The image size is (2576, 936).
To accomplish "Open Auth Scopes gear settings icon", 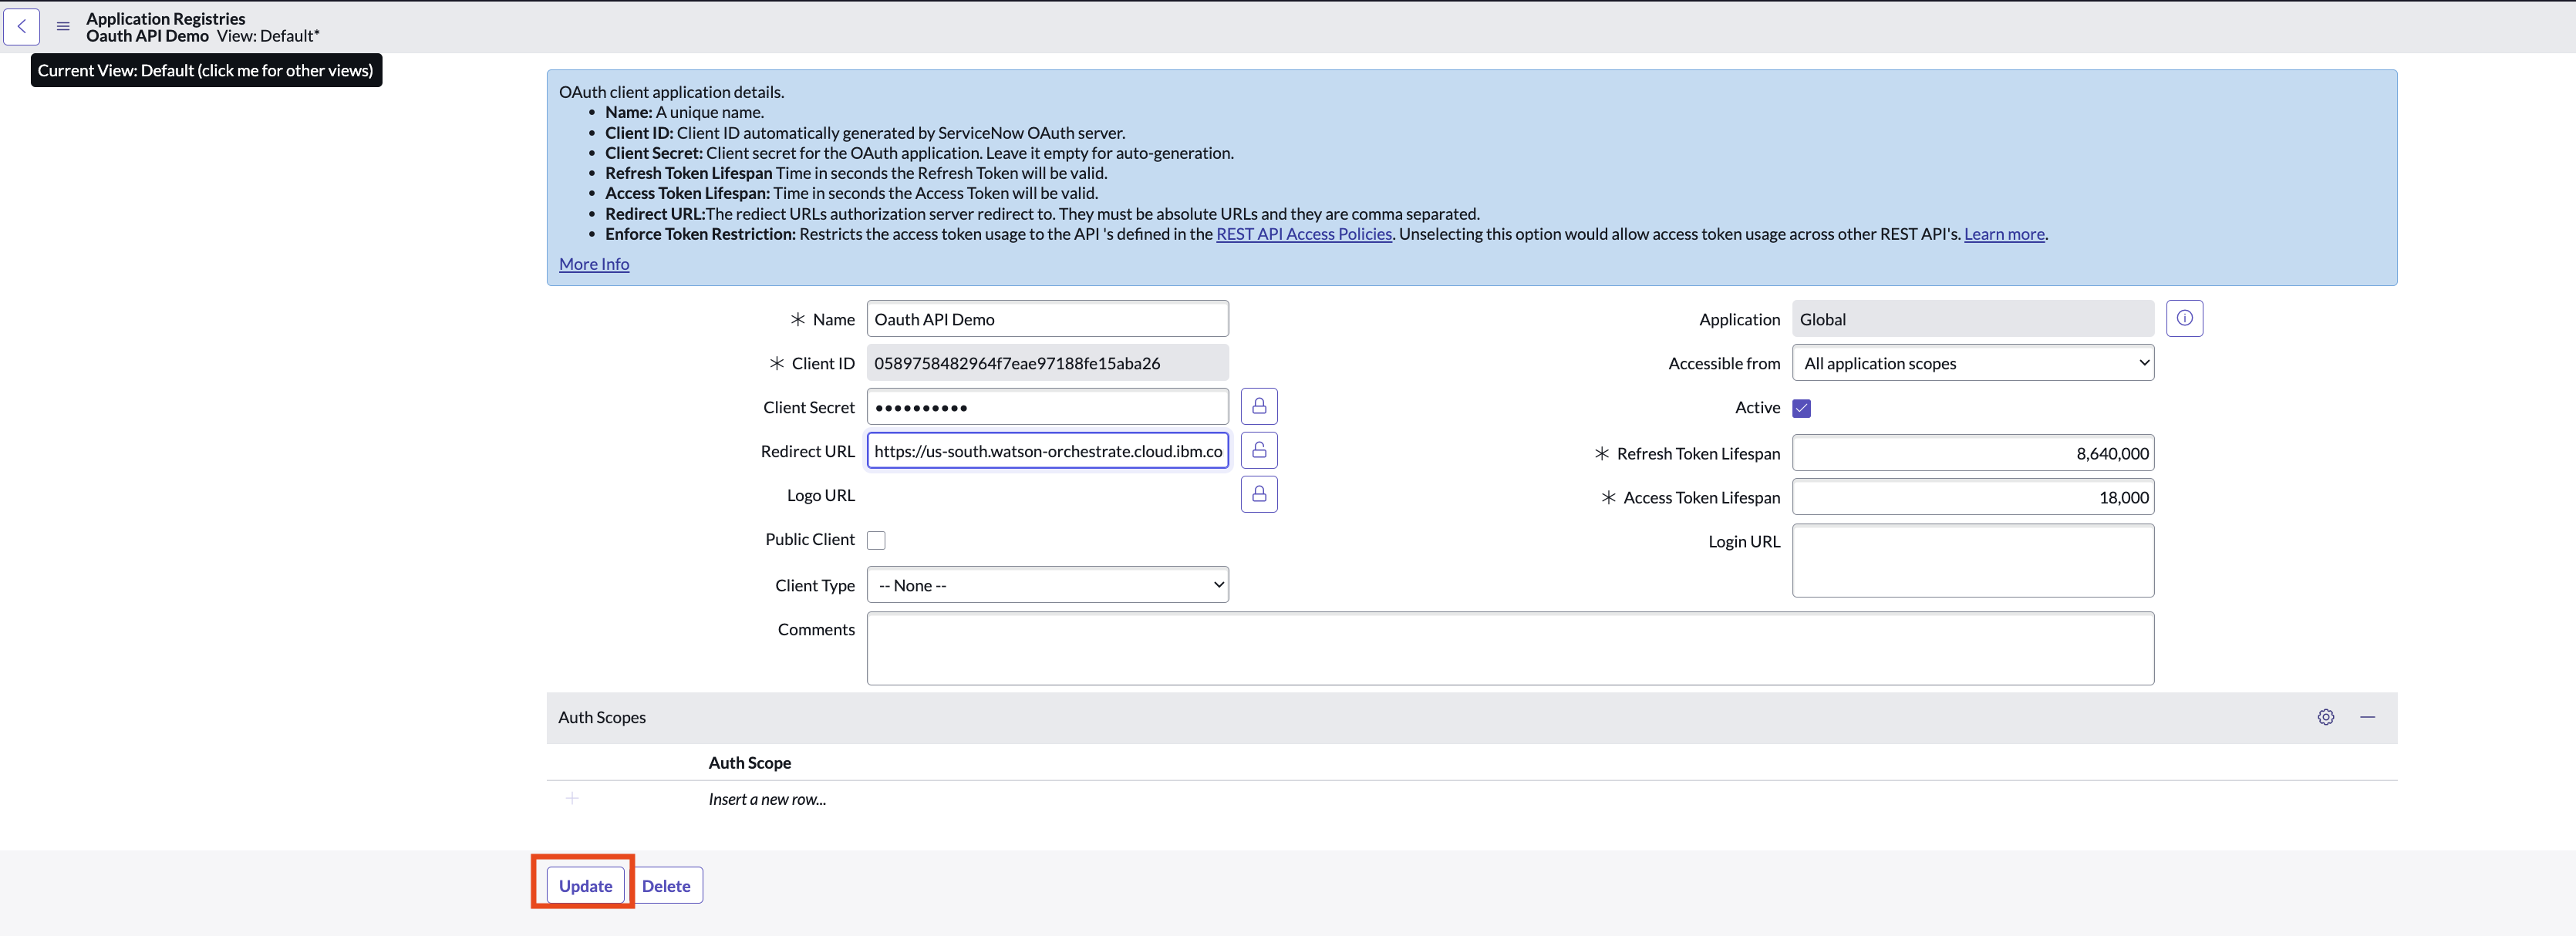I will (x=2325, y=717).
